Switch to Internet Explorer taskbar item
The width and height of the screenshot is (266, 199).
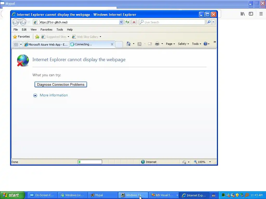point(195,195)
